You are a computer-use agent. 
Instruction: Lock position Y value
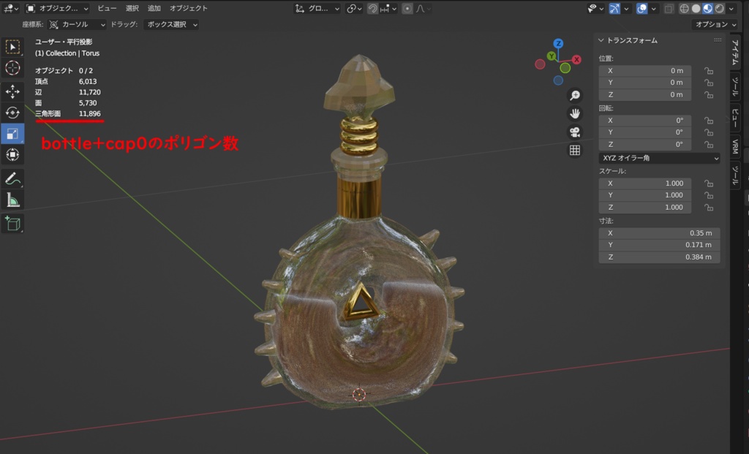click(708, 83)
